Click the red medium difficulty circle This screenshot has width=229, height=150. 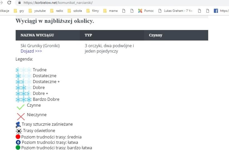(x=18, y=137)
